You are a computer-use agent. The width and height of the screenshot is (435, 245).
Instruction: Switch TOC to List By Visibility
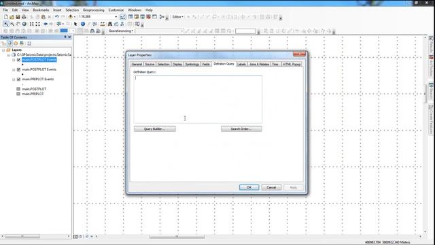[16, 44]
